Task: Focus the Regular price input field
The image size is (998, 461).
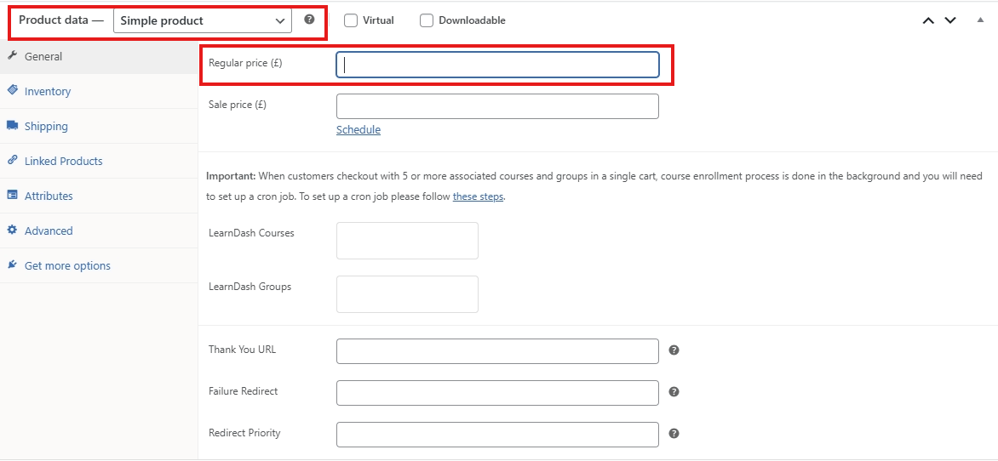Action: [497, 65]
